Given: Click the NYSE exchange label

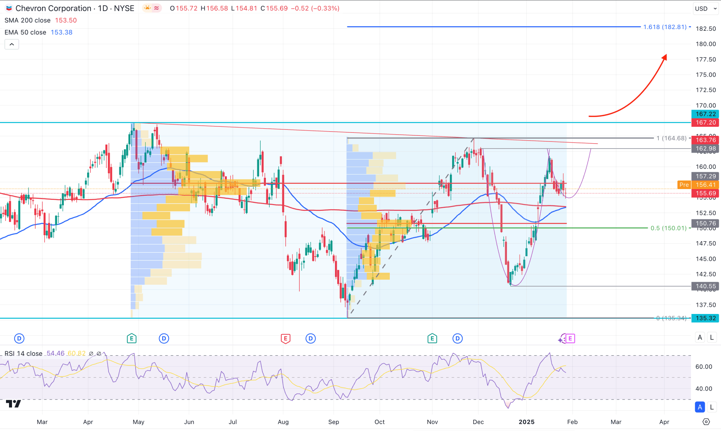Looking at the screenshot, I should pyautogui.click(x=124, y=8).
